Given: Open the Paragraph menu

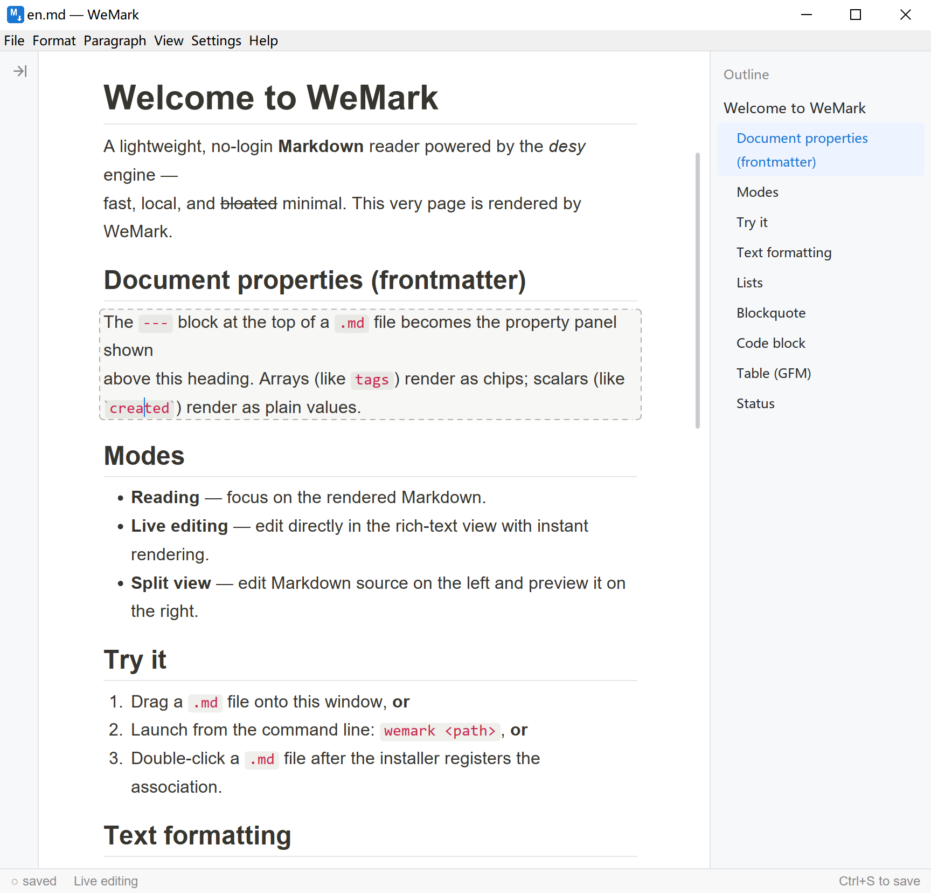Looking at the screenshot, I should [x=115, y=41].
